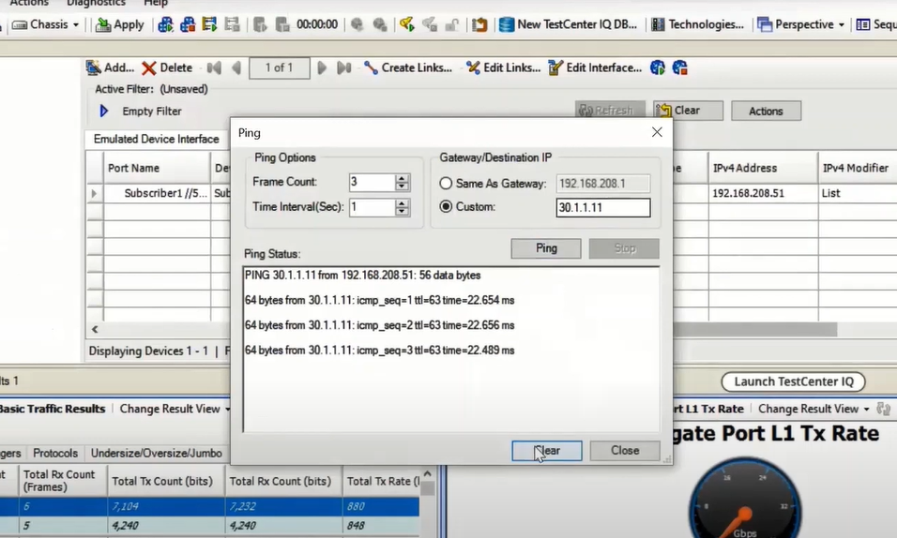Open Change Result View in Basic Traffic Results
Image resolution: width=897 pixels, height=538 pixels.
tap(175, 409)
